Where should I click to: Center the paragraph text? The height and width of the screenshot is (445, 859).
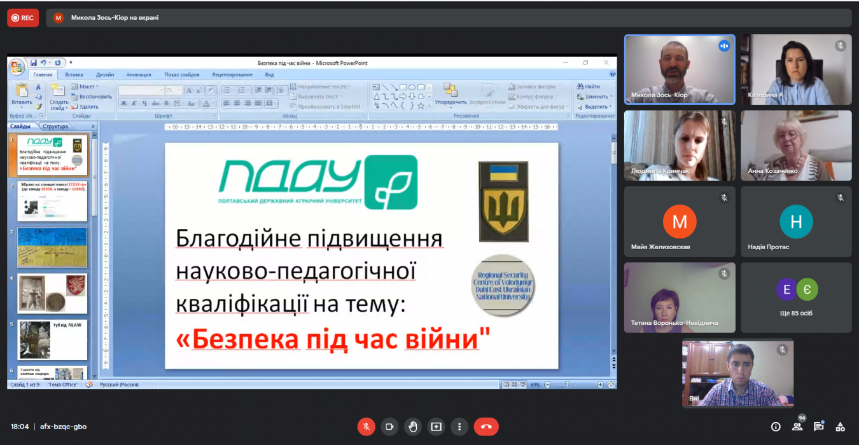[x=237, y=103]
